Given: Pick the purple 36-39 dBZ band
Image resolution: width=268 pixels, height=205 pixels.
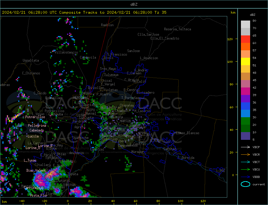Looking at the screenshot, I should [245, 99].
